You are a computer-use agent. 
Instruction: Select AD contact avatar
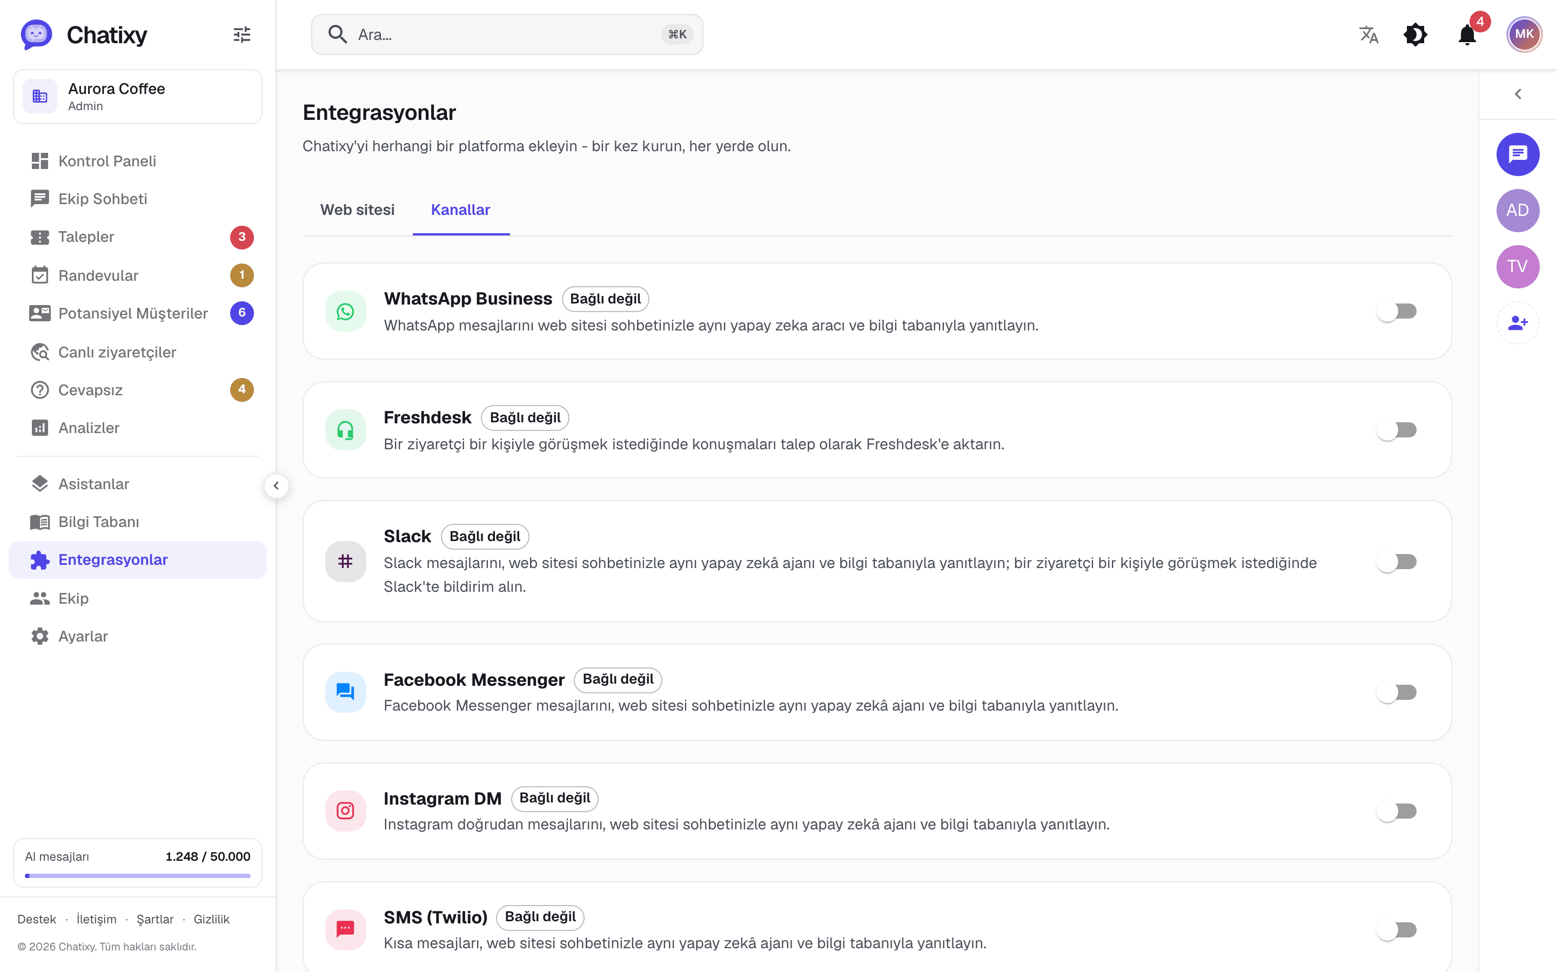1518,210
